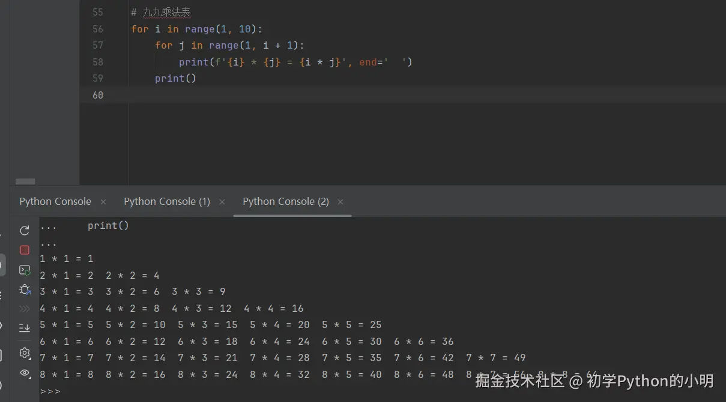Screen dimensions: 726x402
Task: Open console settings gear
Action: 25,353
